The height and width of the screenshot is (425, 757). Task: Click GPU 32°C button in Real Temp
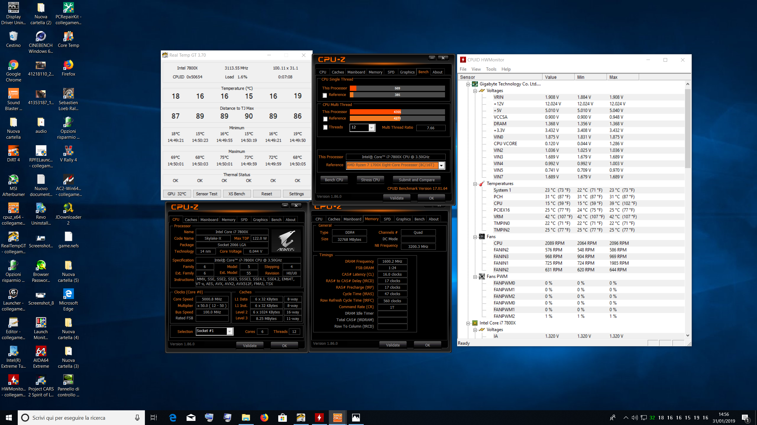pos(177,194)
